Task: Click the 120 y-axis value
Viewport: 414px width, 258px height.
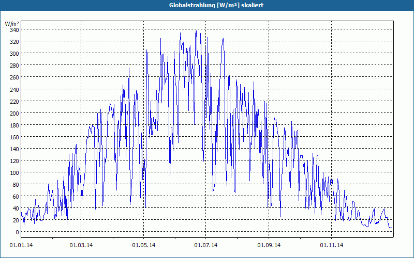Action: pos(14,161)
